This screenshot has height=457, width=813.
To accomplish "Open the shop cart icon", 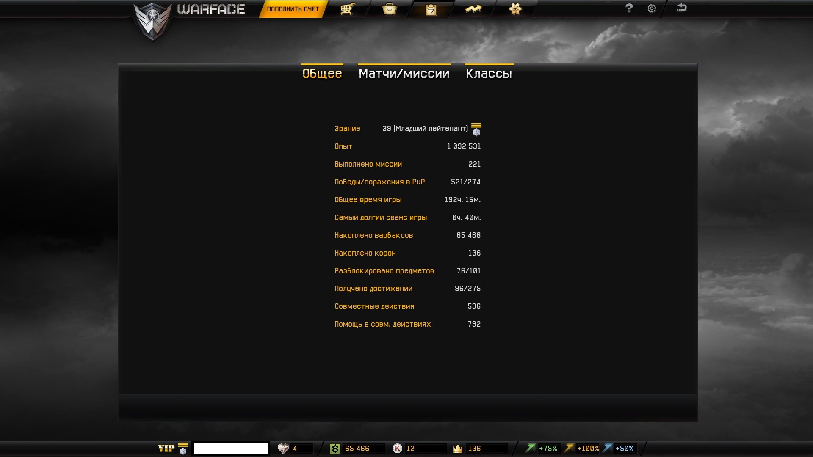I will [347, 9].
